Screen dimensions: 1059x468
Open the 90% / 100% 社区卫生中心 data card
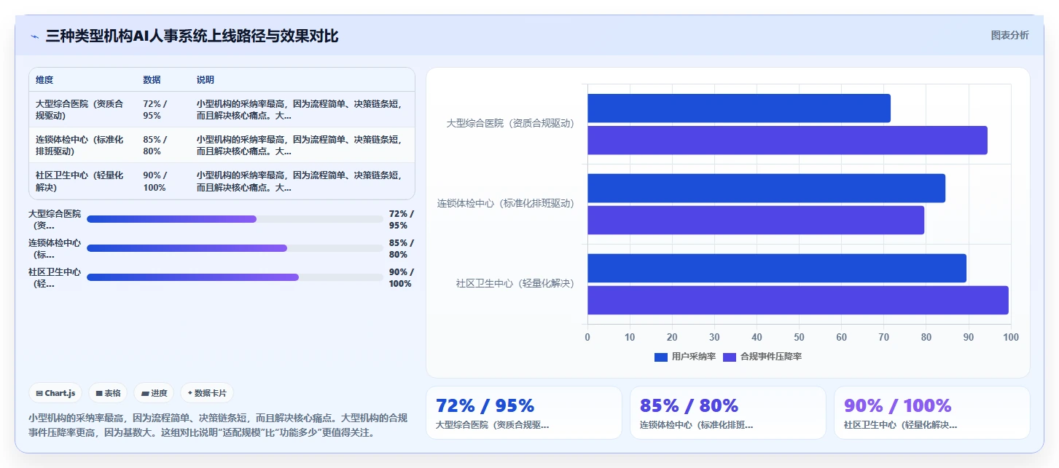coord(932,413)
